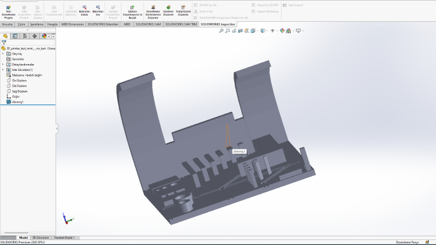Click Zoom to Fit view icon

click(x=221, y=31)
